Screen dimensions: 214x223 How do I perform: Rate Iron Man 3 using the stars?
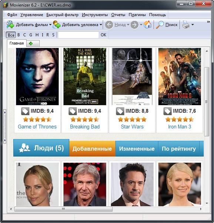180,119
